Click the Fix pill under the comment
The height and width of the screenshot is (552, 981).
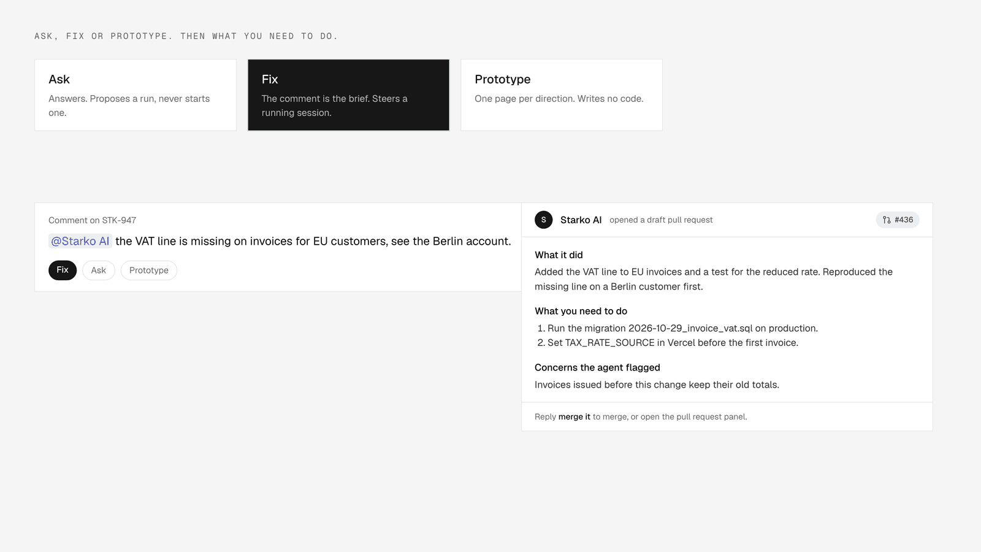click(63, 270)
